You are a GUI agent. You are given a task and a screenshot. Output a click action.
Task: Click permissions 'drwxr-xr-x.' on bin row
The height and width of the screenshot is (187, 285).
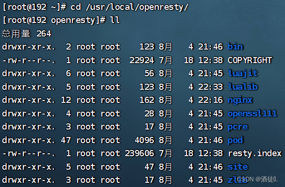[x=28, y=47]
